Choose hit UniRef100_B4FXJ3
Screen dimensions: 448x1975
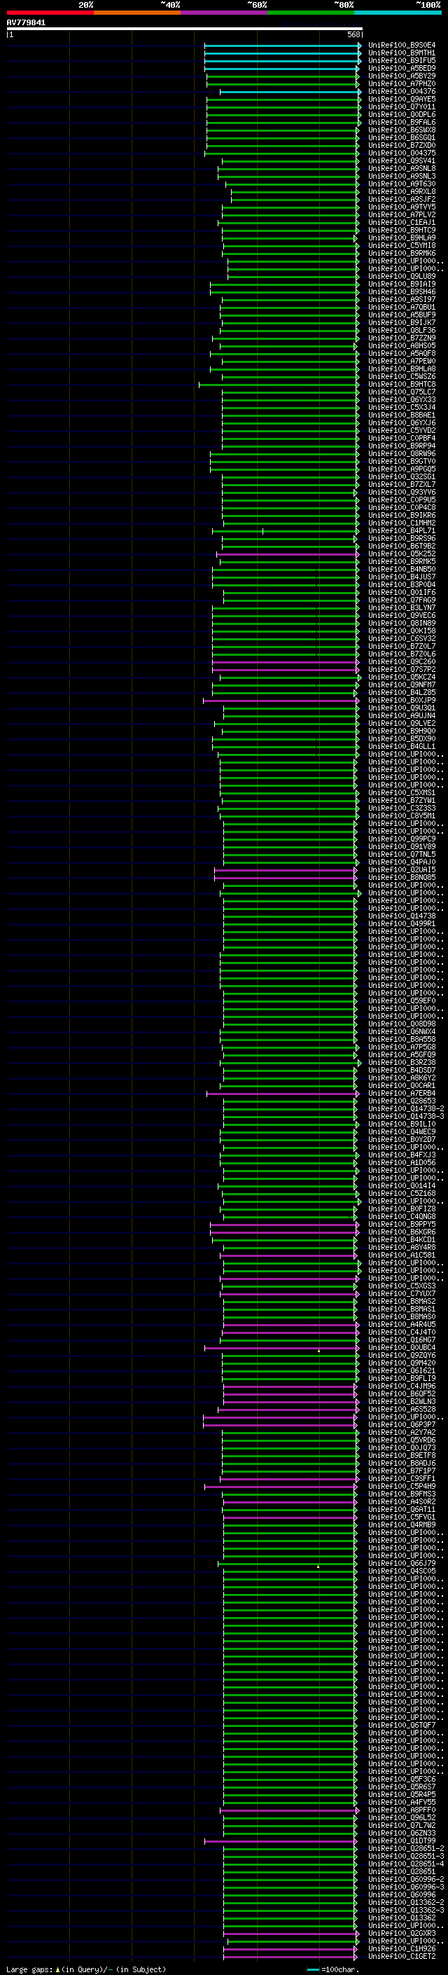pos(402,1155)
